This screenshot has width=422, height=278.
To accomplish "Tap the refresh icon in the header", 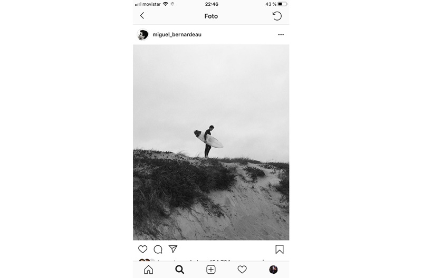I will pyautogui.click(x=277, y=16).
